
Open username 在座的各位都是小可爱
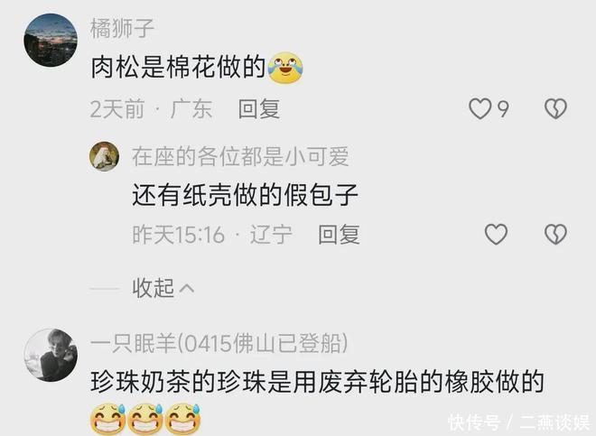pos(240,156)
